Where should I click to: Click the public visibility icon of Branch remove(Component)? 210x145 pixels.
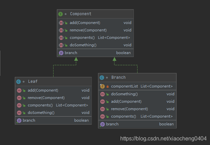click(x=107, y=109)
